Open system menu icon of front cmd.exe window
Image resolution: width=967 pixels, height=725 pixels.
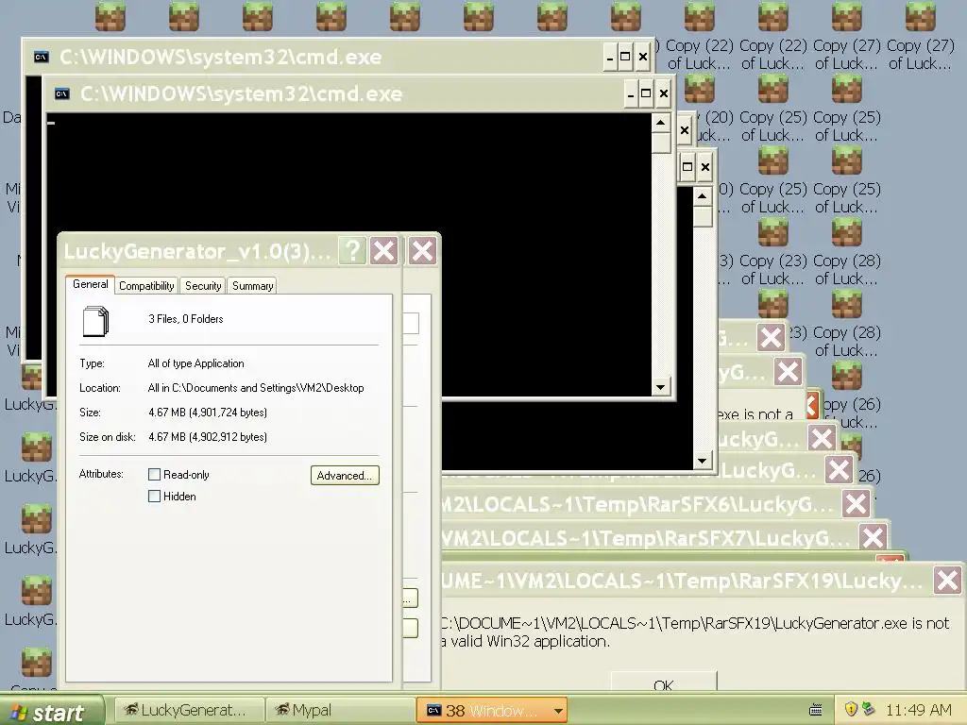pyautogui.click(x=61, y=93)
